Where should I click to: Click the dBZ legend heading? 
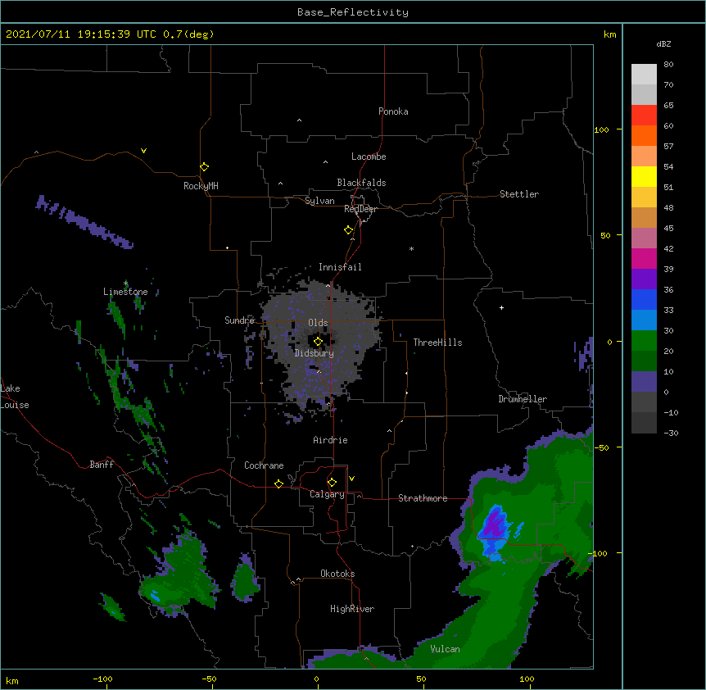[663, 43]
